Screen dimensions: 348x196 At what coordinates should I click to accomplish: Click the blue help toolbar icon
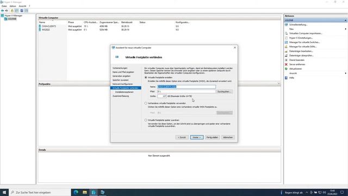tap(22, 11)
